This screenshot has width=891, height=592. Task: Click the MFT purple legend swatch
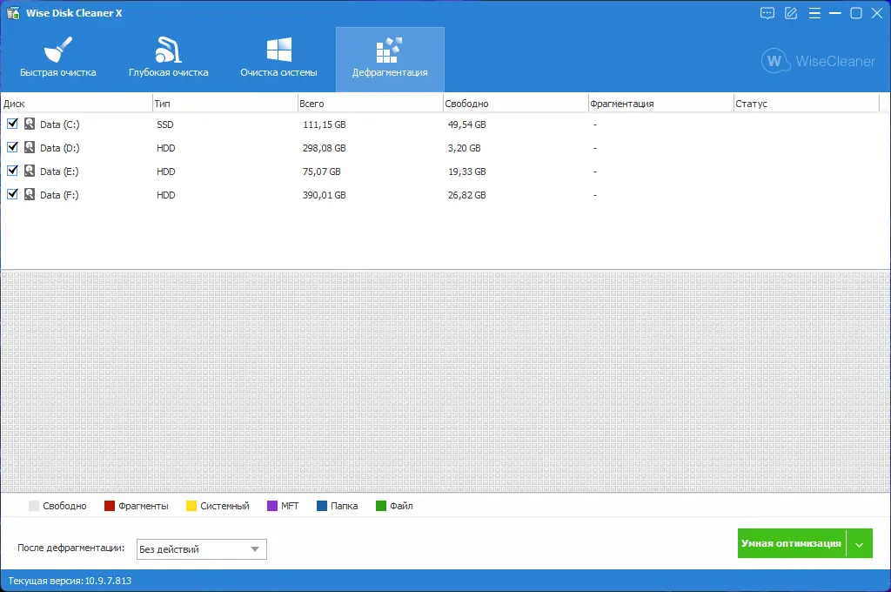coord(272,506)
